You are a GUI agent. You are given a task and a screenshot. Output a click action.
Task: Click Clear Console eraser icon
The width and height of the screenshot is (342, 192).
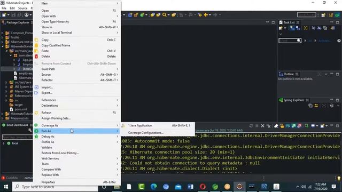276,126
